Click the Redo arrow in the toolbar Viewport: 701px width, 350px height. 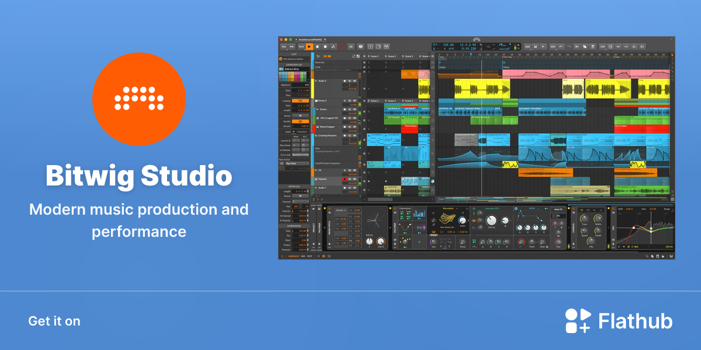(569, 47)
